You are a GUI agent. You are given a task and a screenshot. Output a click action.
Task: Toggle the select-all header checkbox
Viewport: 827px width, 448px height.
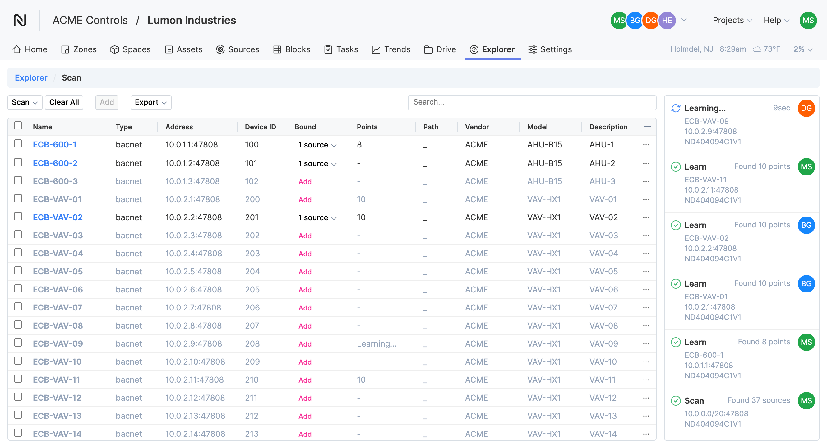[x=18, y=126]
